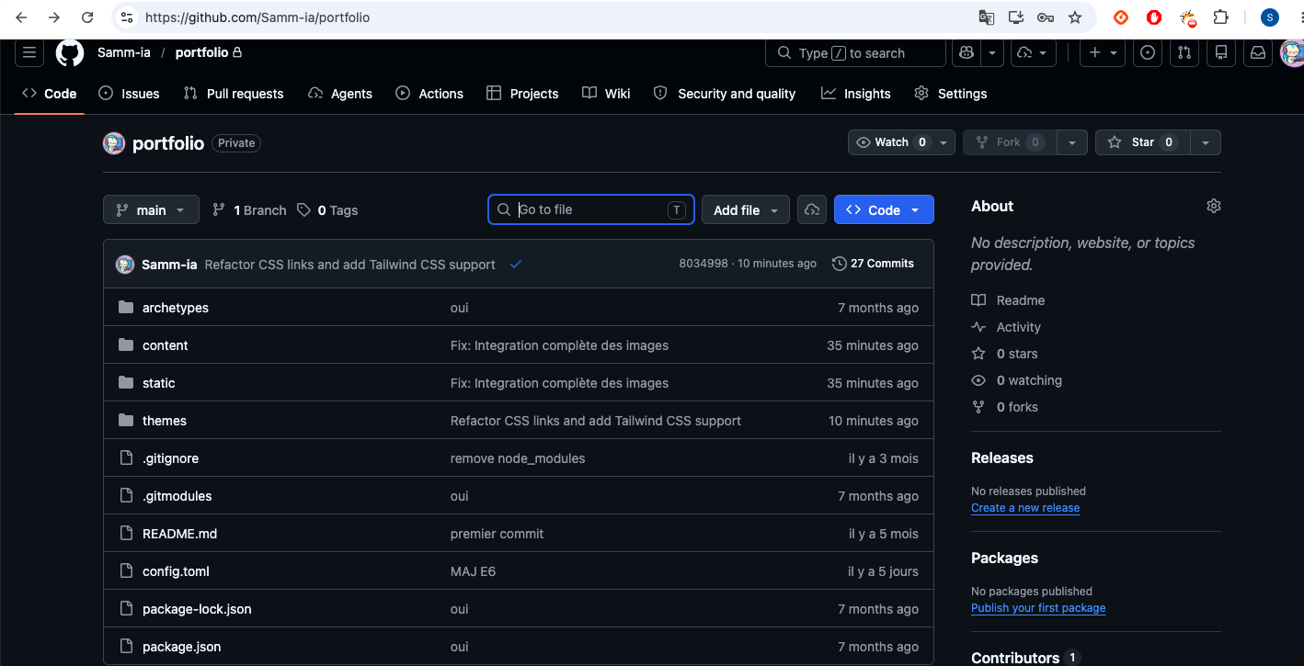1304x666 pixels.
Task: Open the Wiki tab
Action: (x=606, y=93)
